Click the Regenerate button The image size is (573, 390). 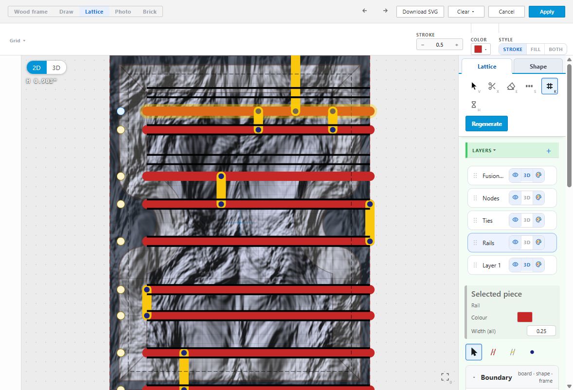coord(486,124)
